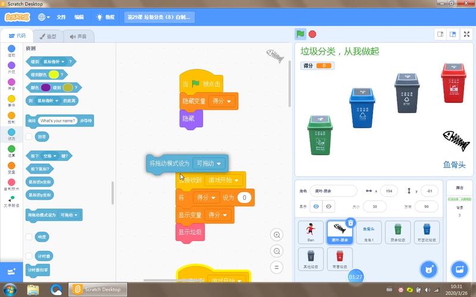
Task: Tick the 计时器 timer reporter checkbox
Action: (x=29, y=256)
